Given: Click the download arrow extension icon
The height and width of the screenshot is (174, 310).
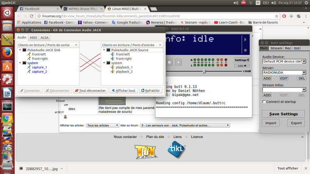Looking at the screenshot, I should (291, 16).
